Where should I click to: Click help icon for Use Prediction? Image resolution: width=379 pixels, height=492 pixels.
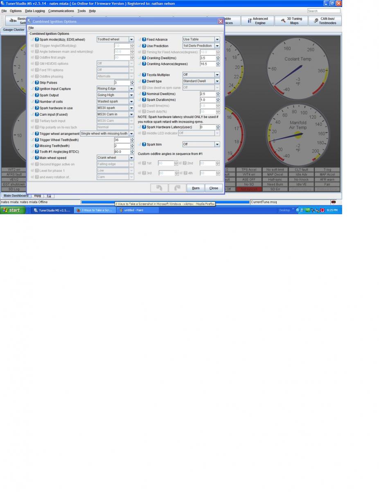[x=144, y=46]
